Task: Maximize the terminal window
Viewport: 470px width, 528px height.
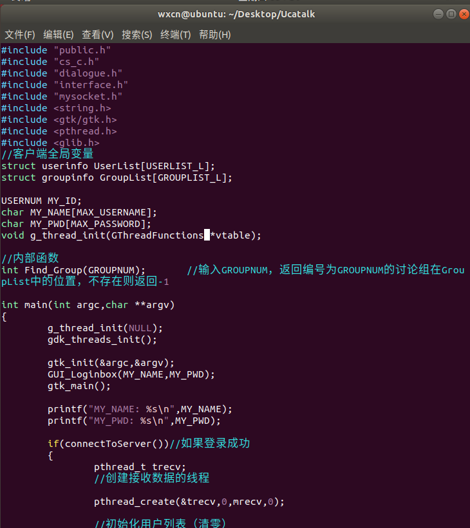Action: coord(451,14)
